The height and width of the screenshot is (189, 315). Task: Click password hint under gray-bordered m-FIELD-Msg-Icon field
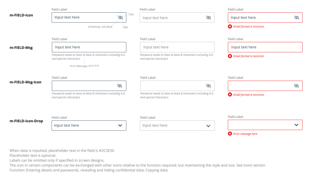pos(177,95)
